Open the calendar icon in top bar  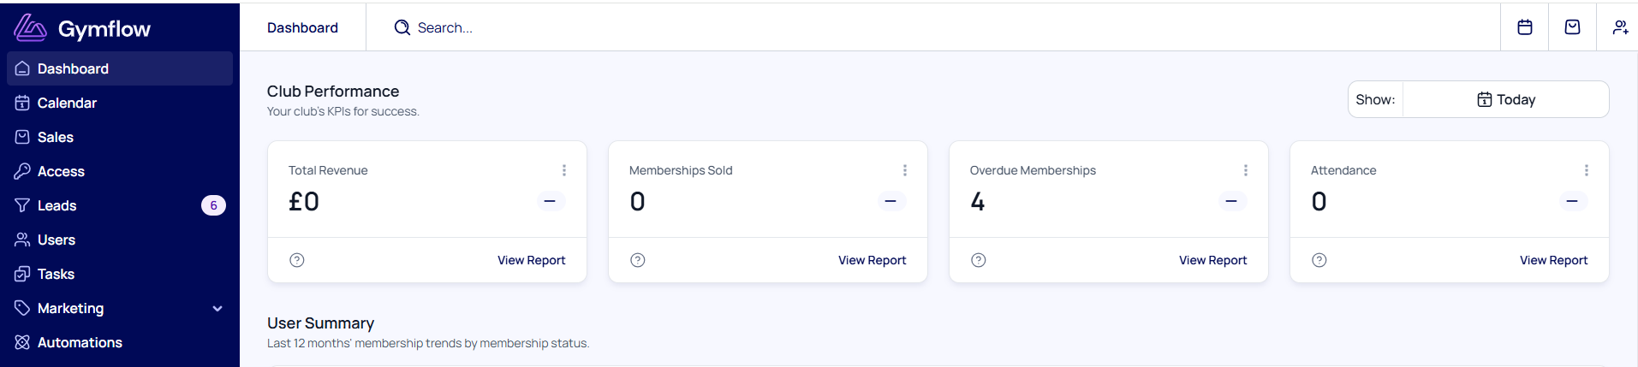click(1525, 27)
